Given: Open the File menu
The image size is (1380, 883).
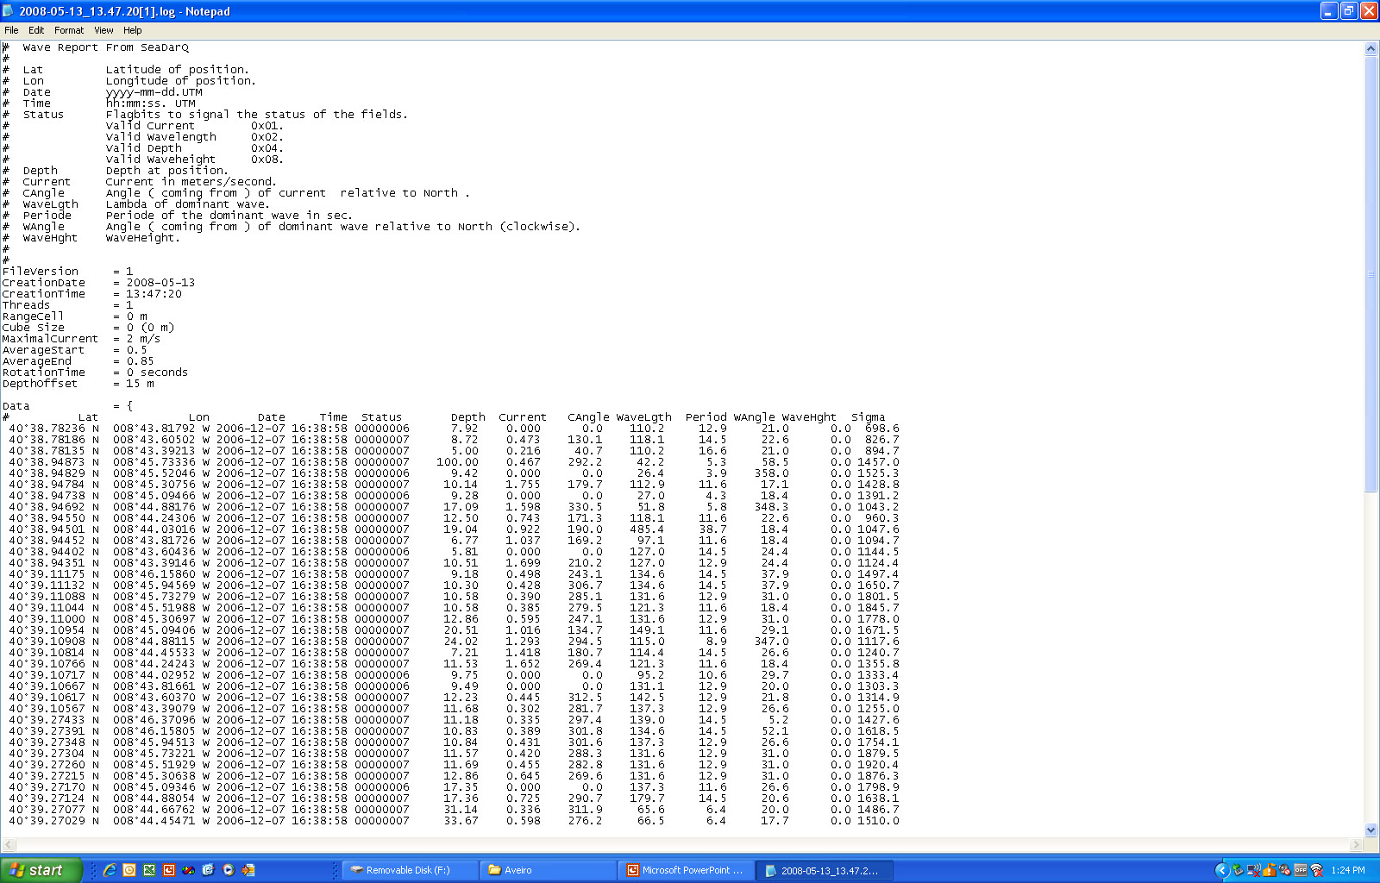Looking at the screenshot, I should click(11, 30).
